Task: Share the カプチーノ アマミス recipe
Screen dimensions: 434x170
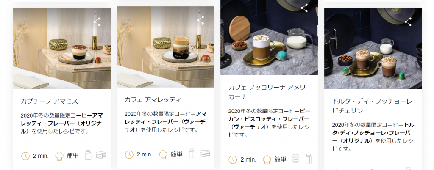Action: [97, 22]
